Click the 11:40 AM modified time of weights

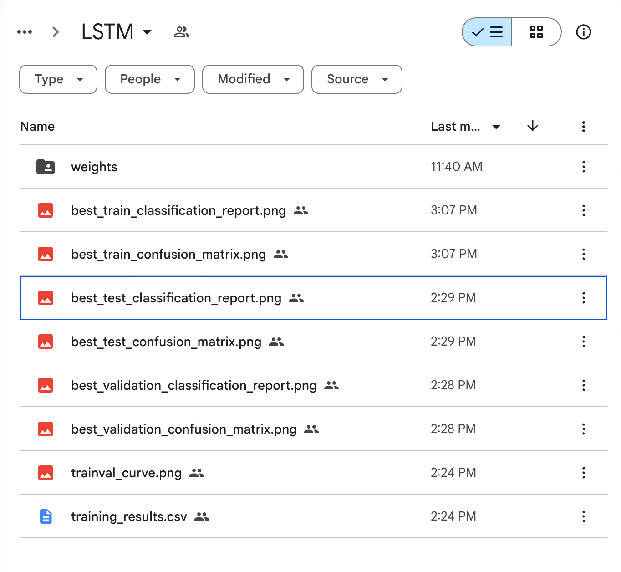457,167
